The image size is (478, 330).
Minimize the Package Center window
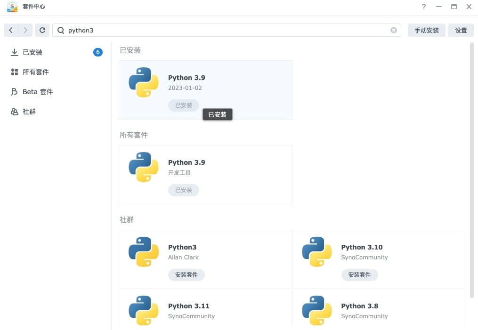[439, 7]
